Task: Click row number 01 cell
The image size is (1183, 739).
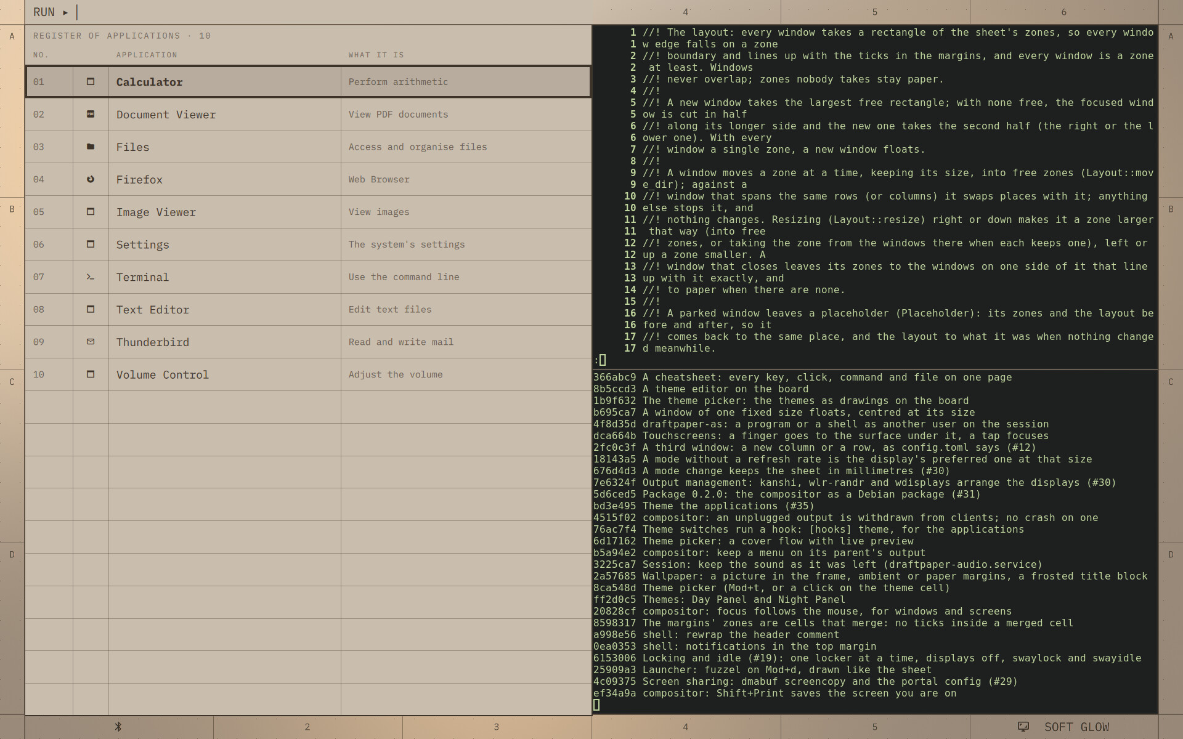Action: (x=49, y=82)
